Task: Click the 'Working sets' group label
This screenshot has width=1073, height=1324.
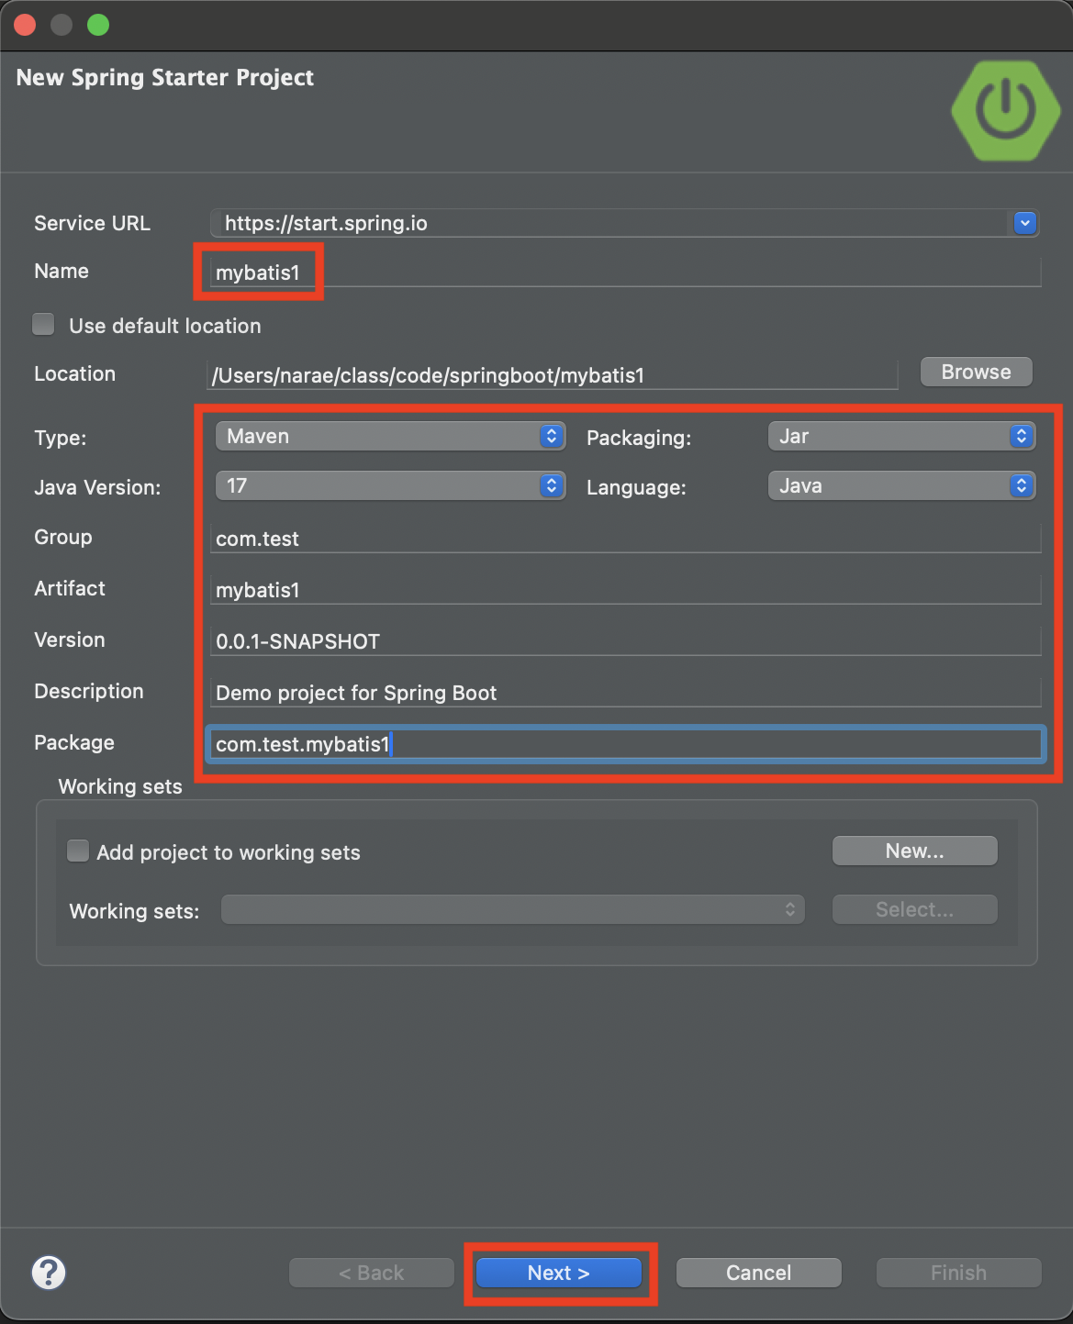Action: 120,786
